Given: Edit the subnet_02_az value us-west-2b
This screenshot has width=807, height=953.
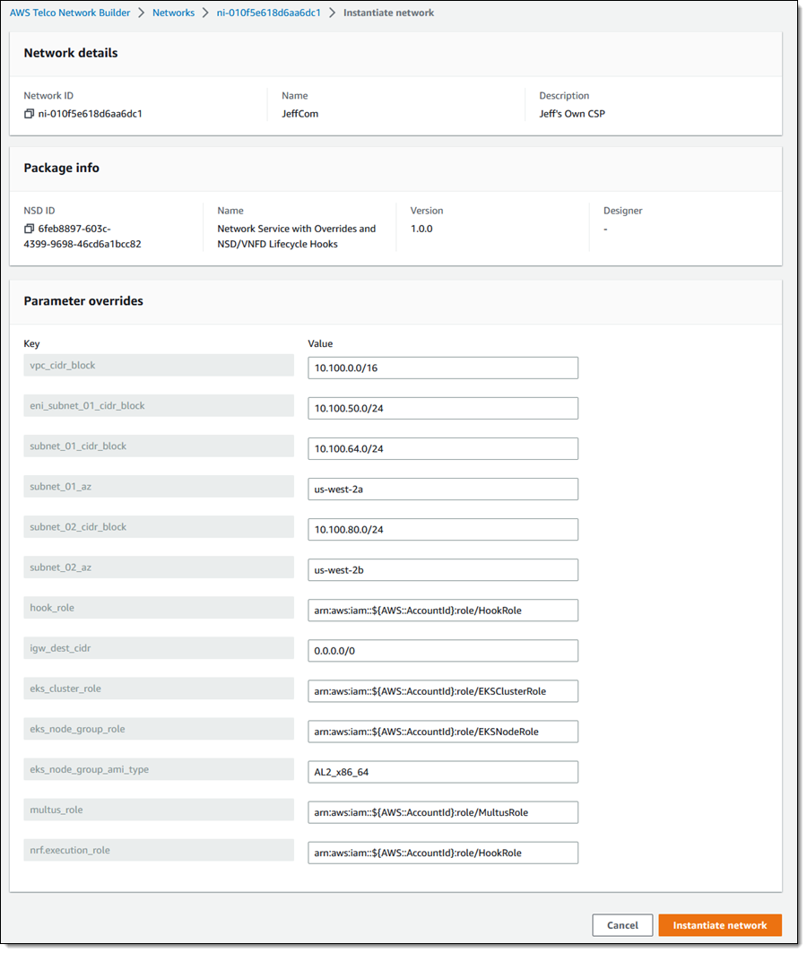Looking at the screenshot, I should coord(443,570).
